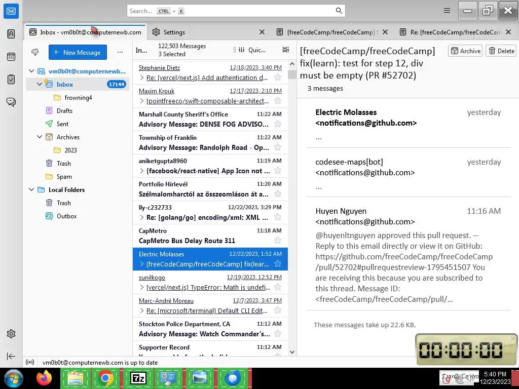Collapse the Archives folder chevron
This screenshot has height=389, width=519.
pyautogui.click(x=40, y=137)
